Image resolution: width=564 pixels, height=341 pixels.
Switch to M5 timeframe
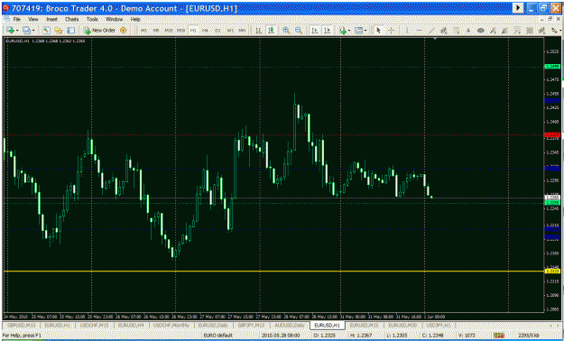(156, 31)
